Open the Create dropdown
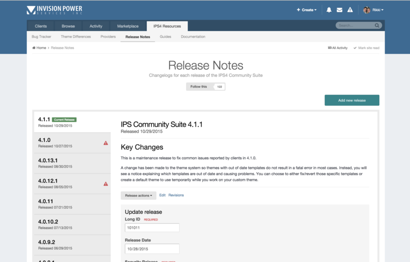410x262 pixels. point(306,9)
